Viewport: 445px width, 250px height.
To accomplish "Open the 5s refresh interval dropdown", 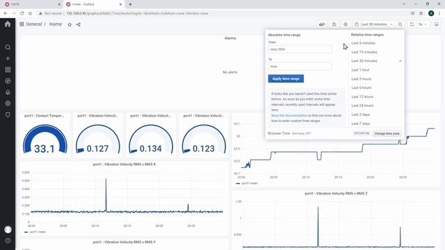I will tap(422, 24).
